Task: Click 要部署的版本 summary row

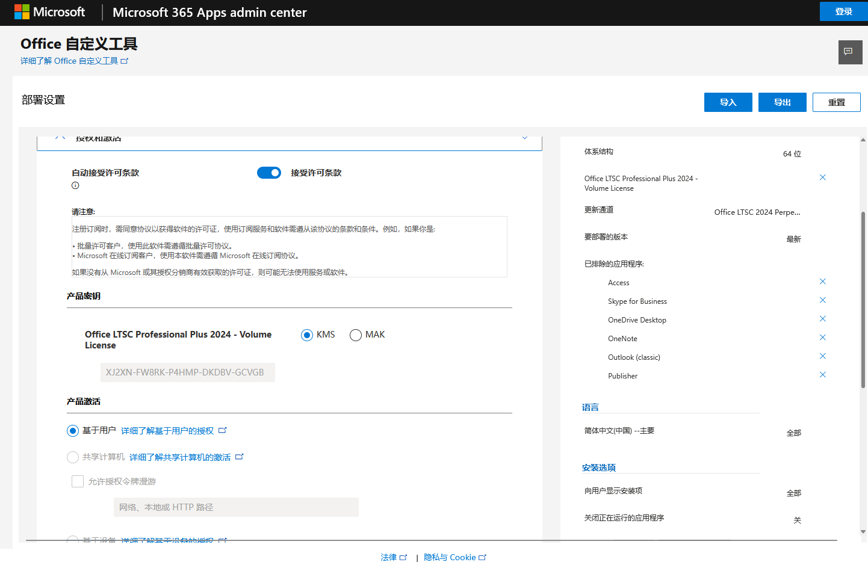Action: pyautogui.click(x=693, y=237)
